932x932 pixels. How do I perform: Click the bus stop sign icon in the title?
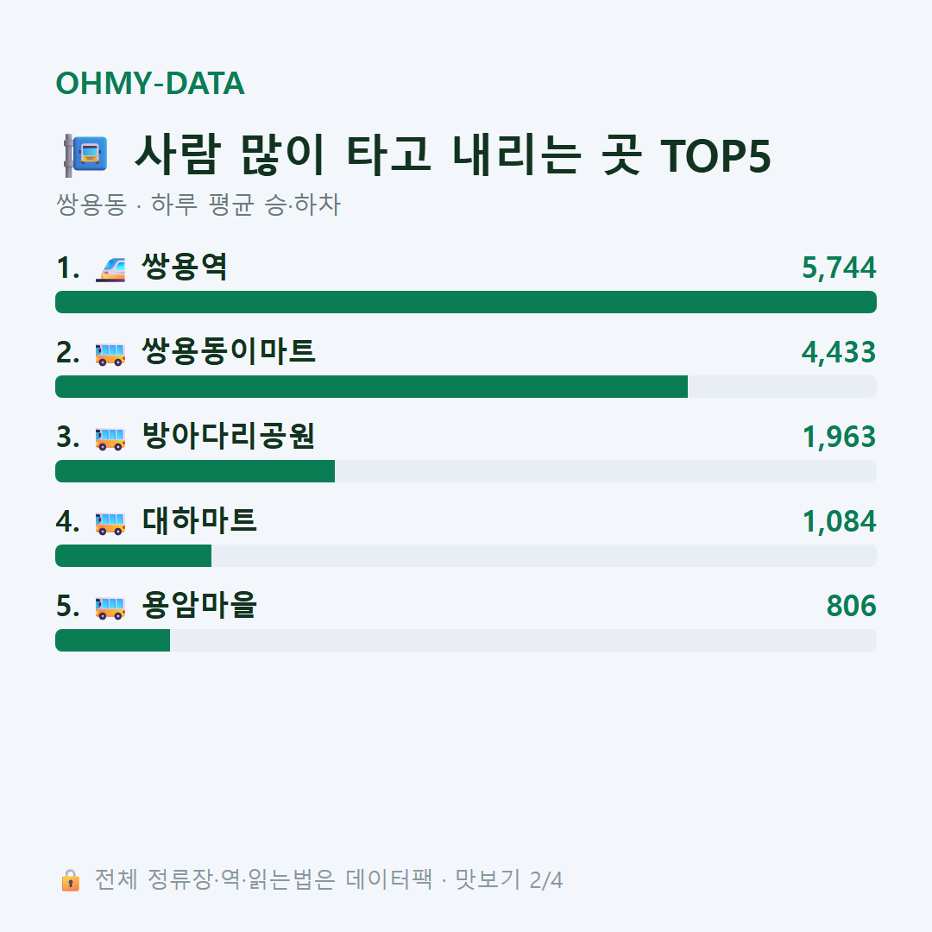pyautogui.click(x=85, y=155)
